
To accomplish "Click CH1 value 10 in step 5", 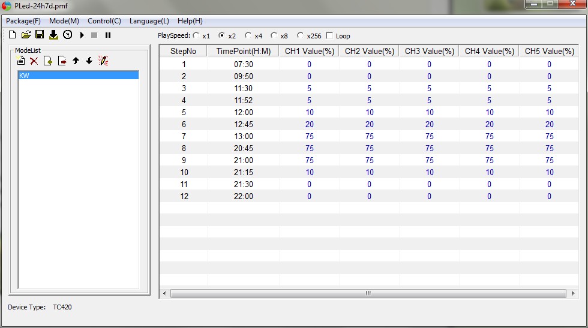I will (310, 113).
